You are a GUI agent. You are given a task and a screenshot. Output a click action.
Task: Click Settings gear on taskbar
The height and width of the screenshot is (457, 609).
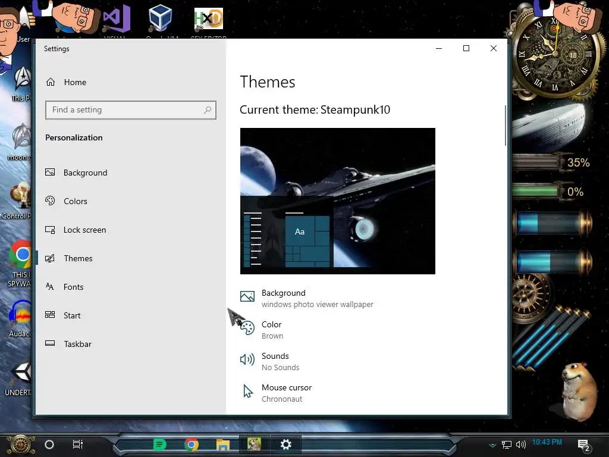pos(286,444)
